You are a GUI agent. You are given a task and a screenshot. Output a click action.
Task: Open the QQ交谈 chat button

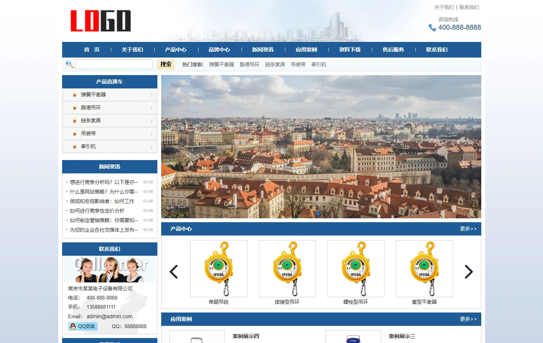83,326
